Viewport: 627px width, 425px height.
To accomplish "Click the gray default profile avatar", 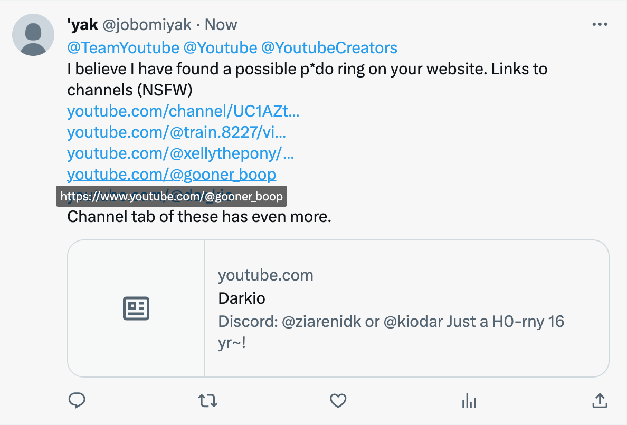I will point(33,35).
